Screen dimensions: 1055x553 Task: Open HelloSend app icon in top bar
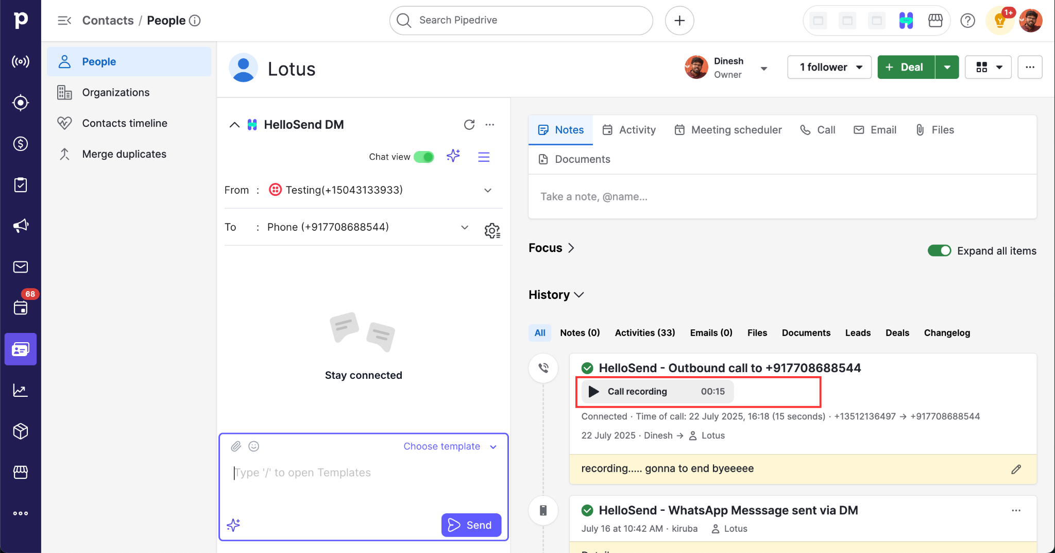906,21
